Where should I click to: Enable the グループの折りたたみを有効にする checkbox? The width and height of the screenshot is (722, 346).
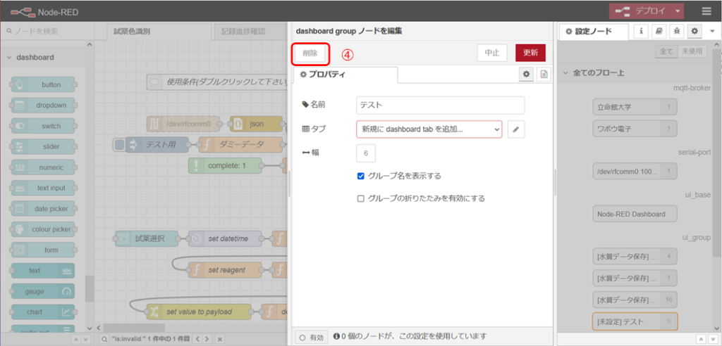[x=361, y=198]
